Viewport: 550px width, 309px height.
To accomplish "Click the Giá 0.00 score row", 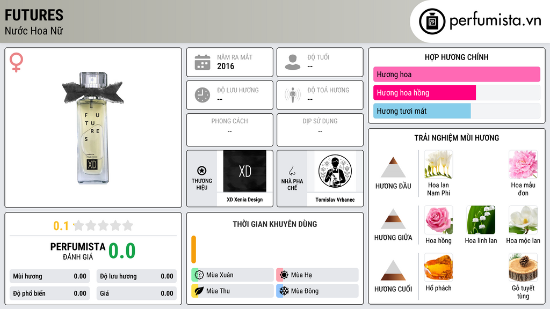I will [x=136, y=293].
